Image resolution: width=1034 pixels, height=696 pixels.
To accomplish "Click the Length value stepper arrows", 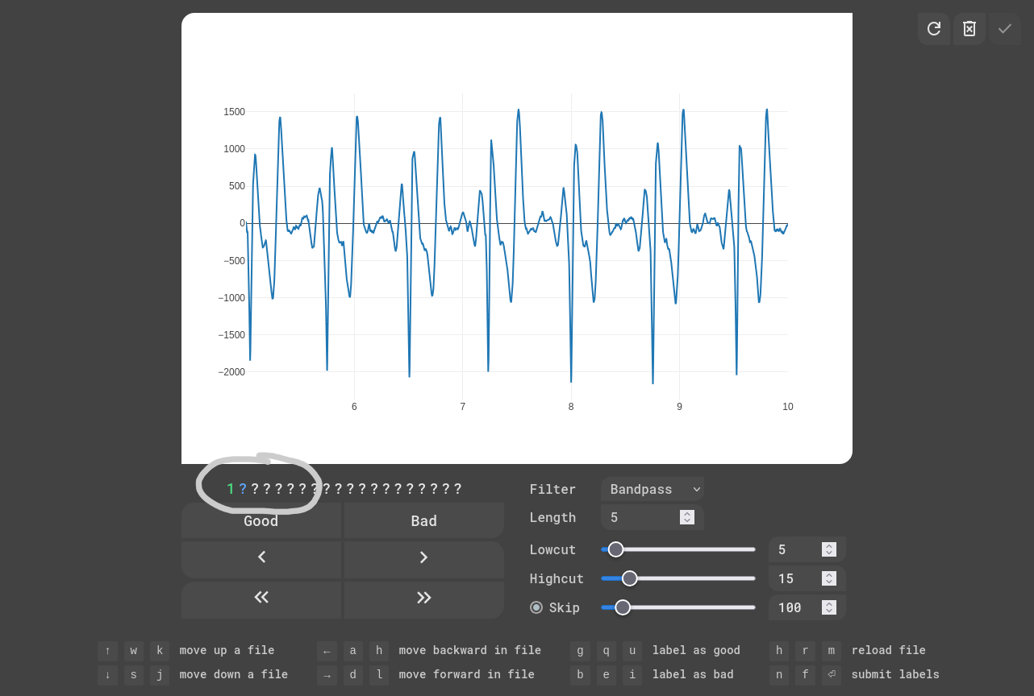I will (x=687, y=517).
